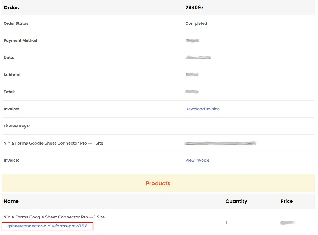Click the License Keys label

click(x=17, y=126)
